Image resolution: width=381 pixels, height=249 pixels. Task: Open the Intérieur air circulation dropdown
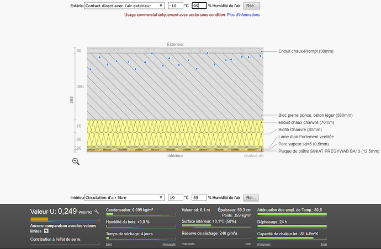tap(124, 198)
